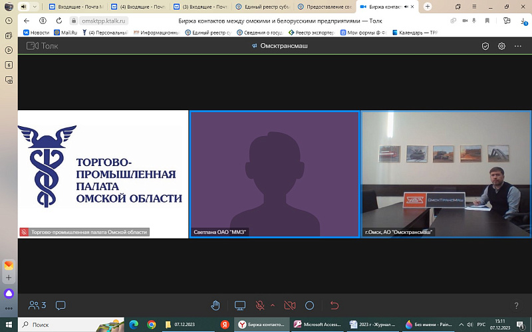Open meeting settings gear
This screenshot has height=332, width=532.
tap(501, 46)
